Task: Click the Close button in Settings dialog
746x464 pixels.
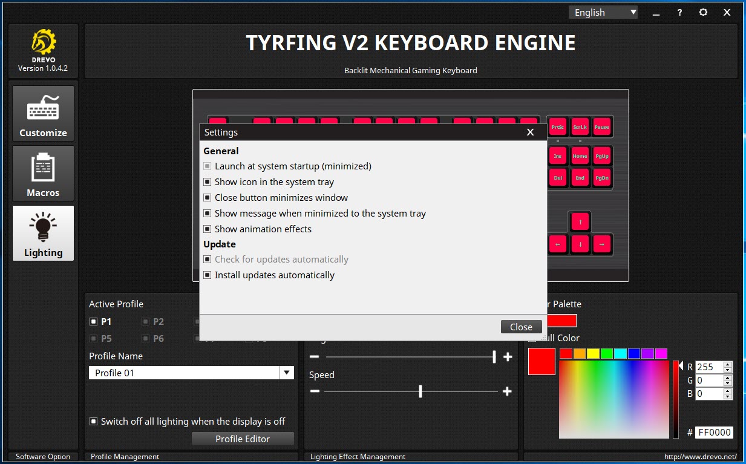Action: [x=521, y=327]
